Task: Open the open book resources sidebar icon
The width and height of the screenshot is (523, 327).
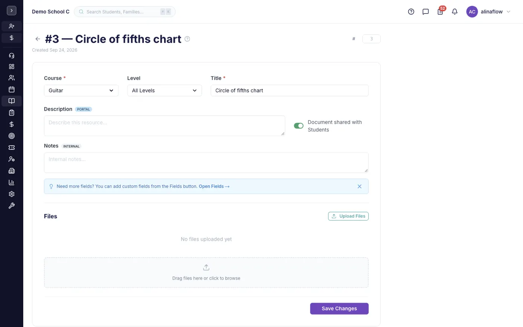Action: click(x=12, y=101)
